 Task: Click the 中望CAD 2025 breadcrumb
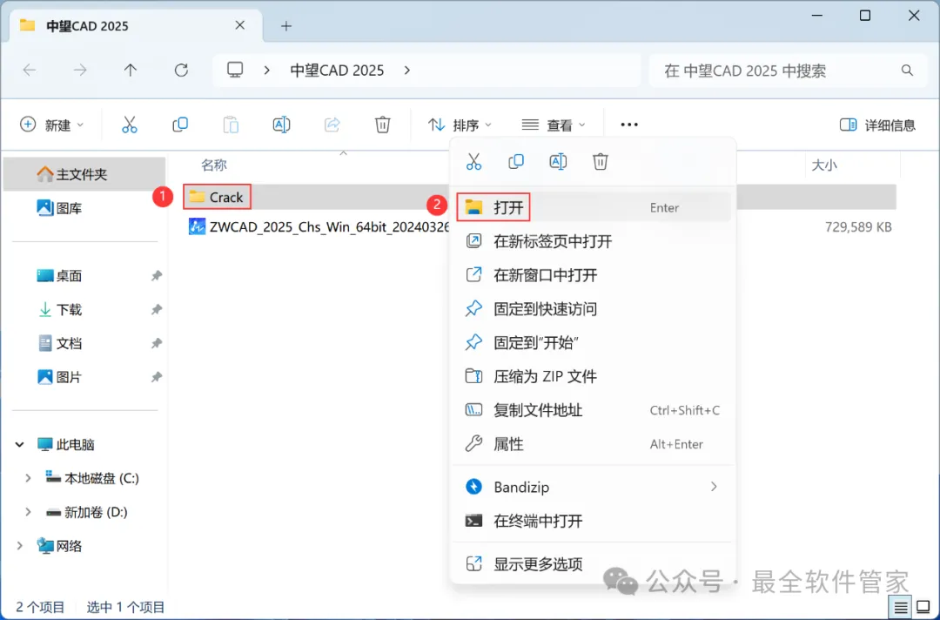[337, 71]
